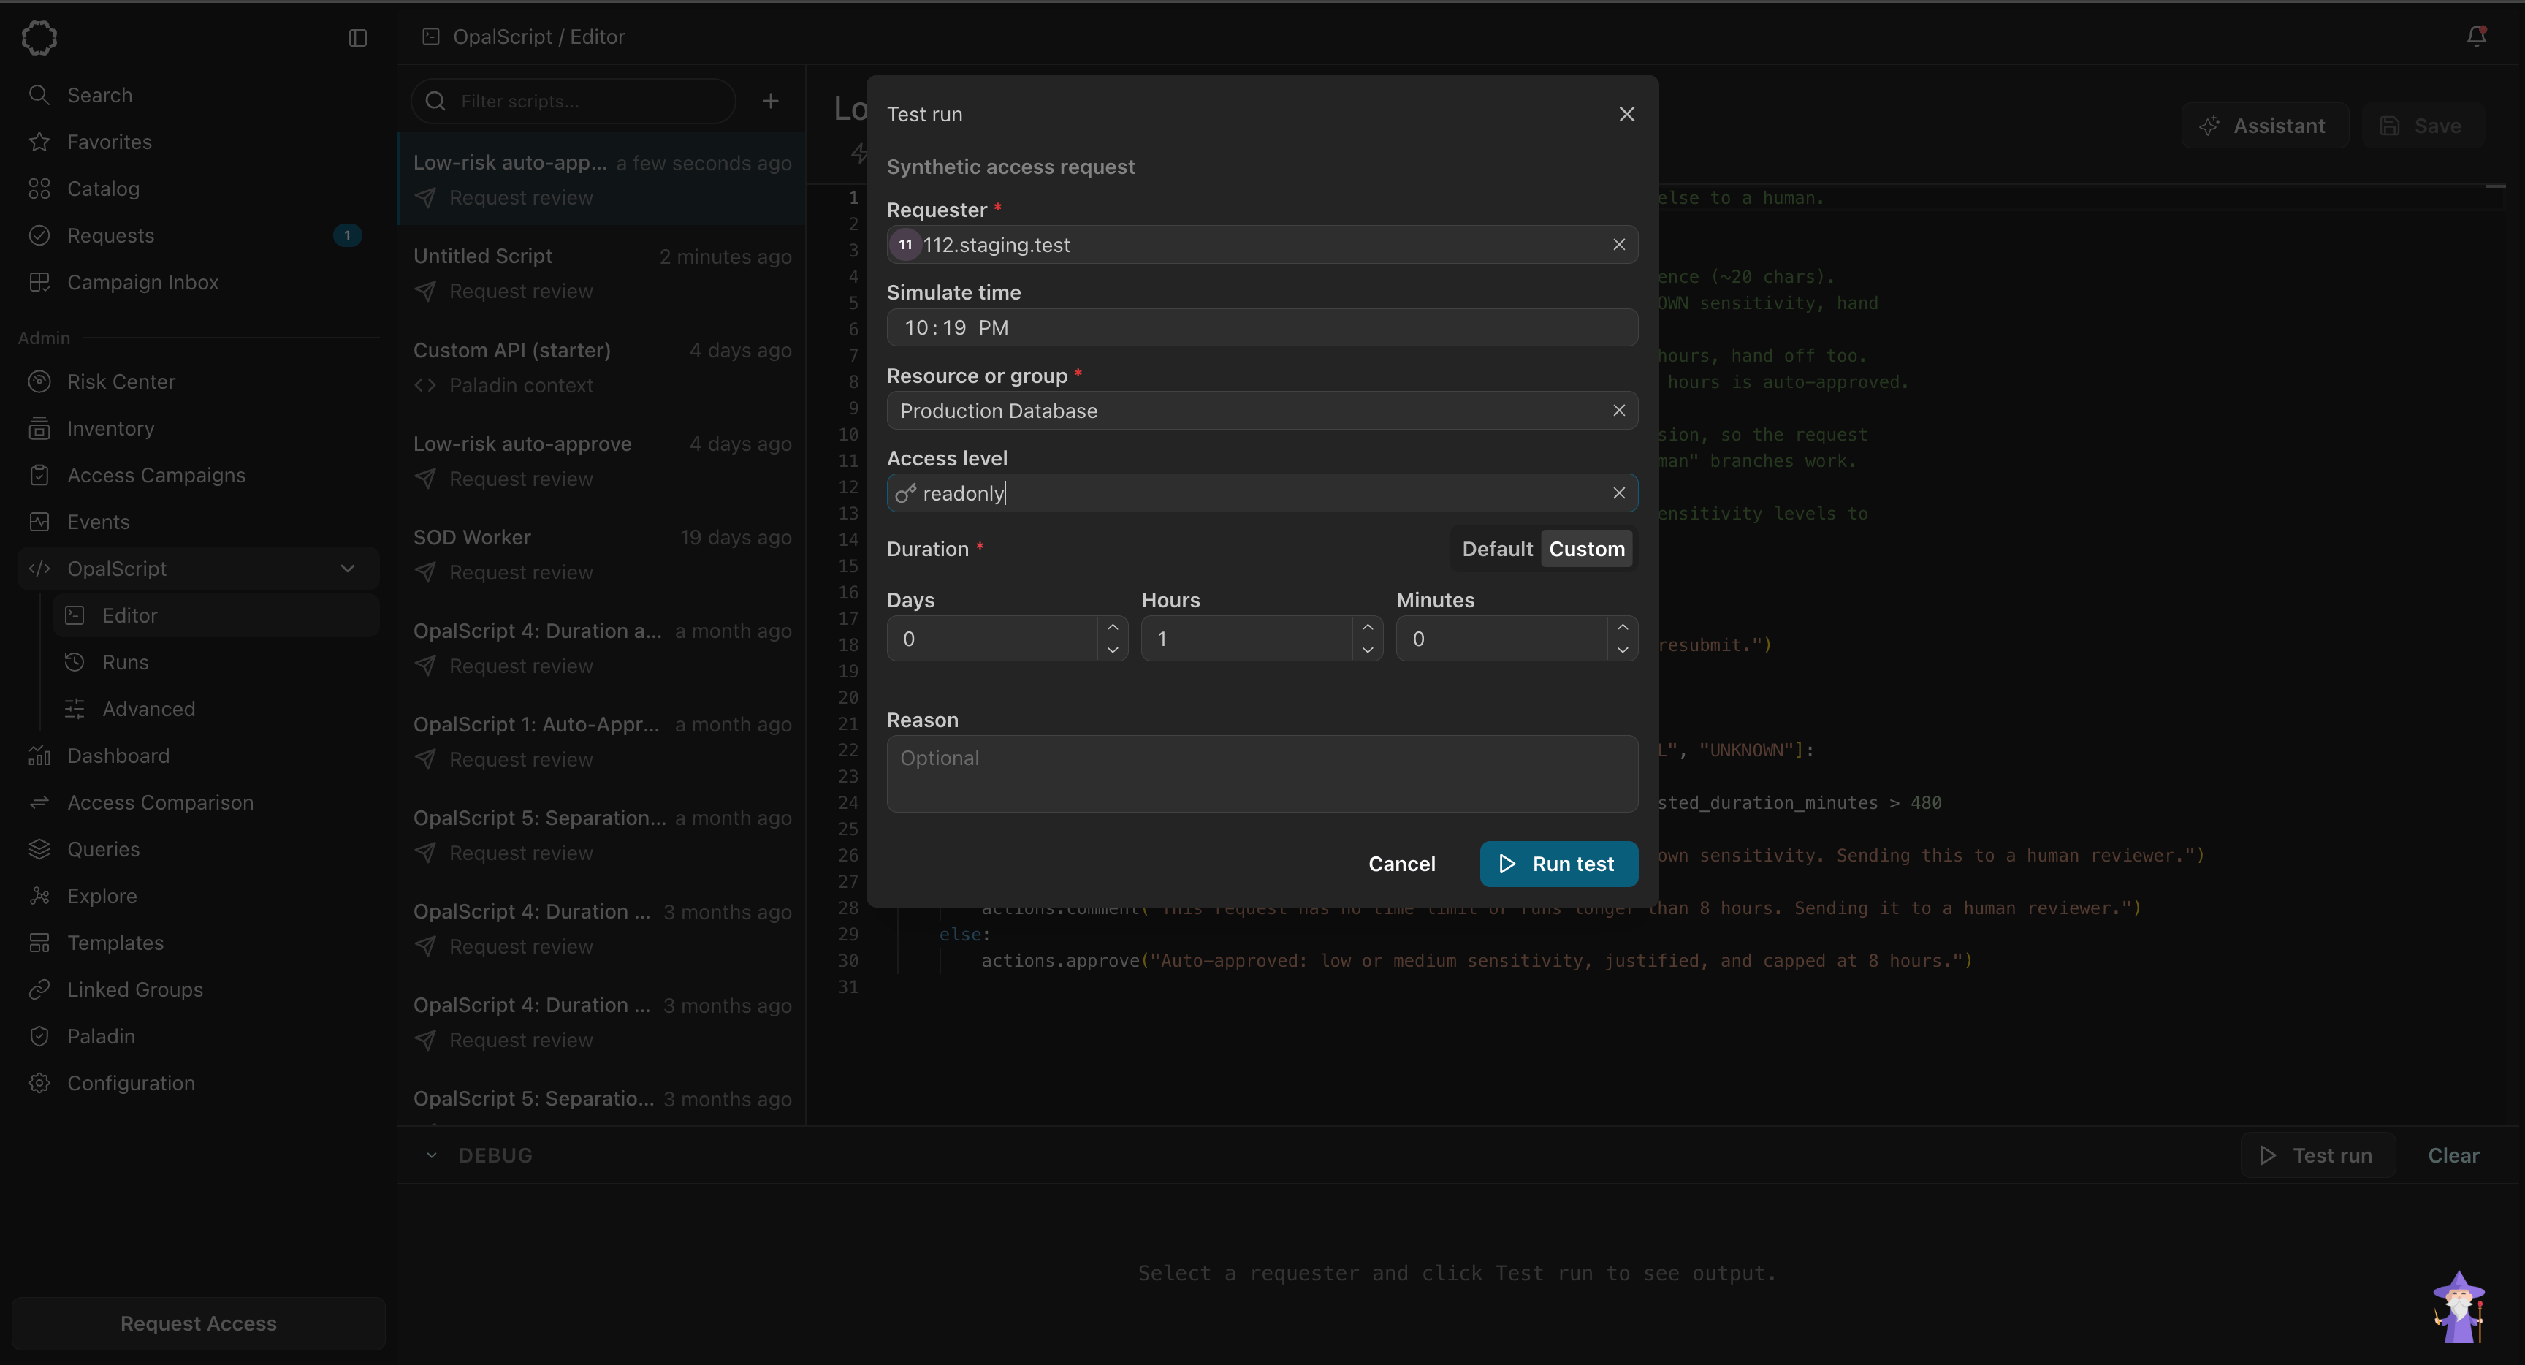This screenshot has width=2525, height=1365.
Task: Decrease the Days value
Action: (1113, 649)
